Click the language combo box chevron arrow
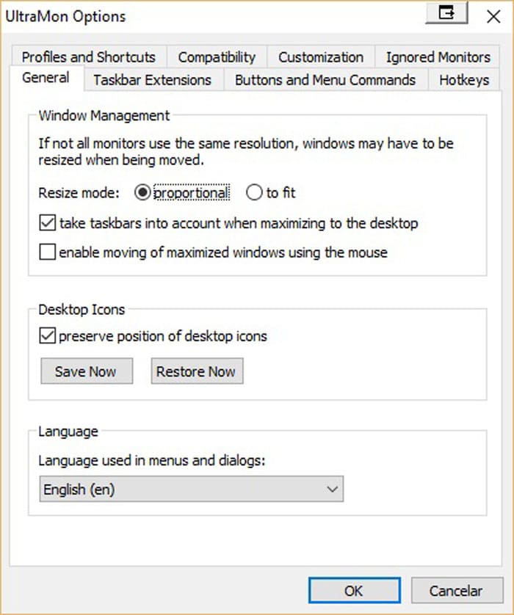 tap(333, 489)
